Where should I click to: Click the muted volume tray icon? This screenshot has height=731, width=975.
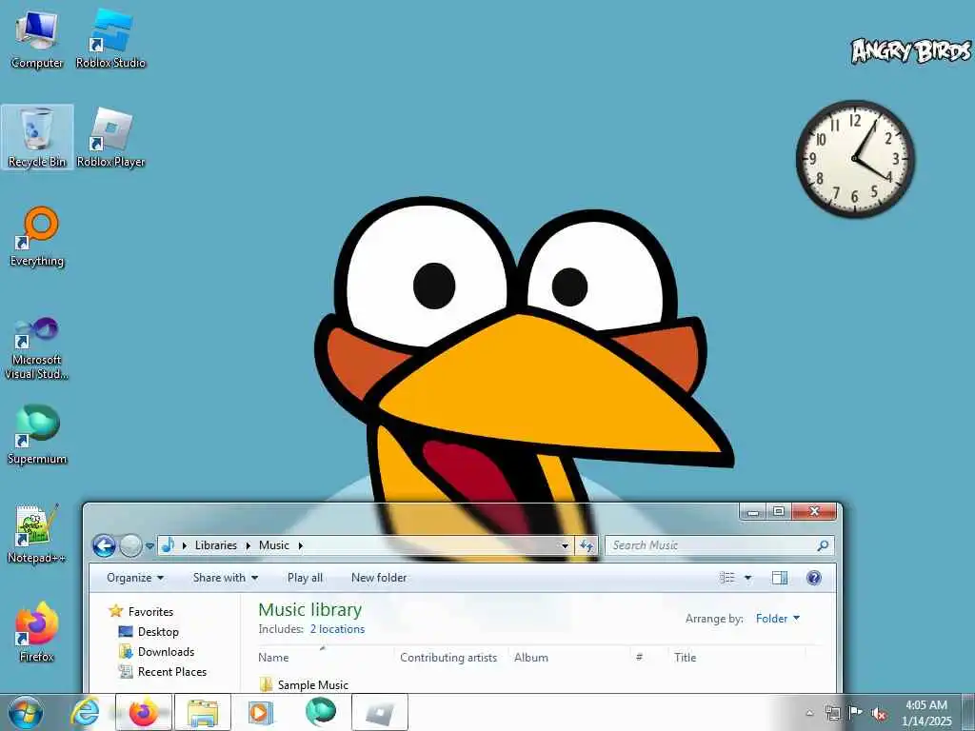point(879,714)
